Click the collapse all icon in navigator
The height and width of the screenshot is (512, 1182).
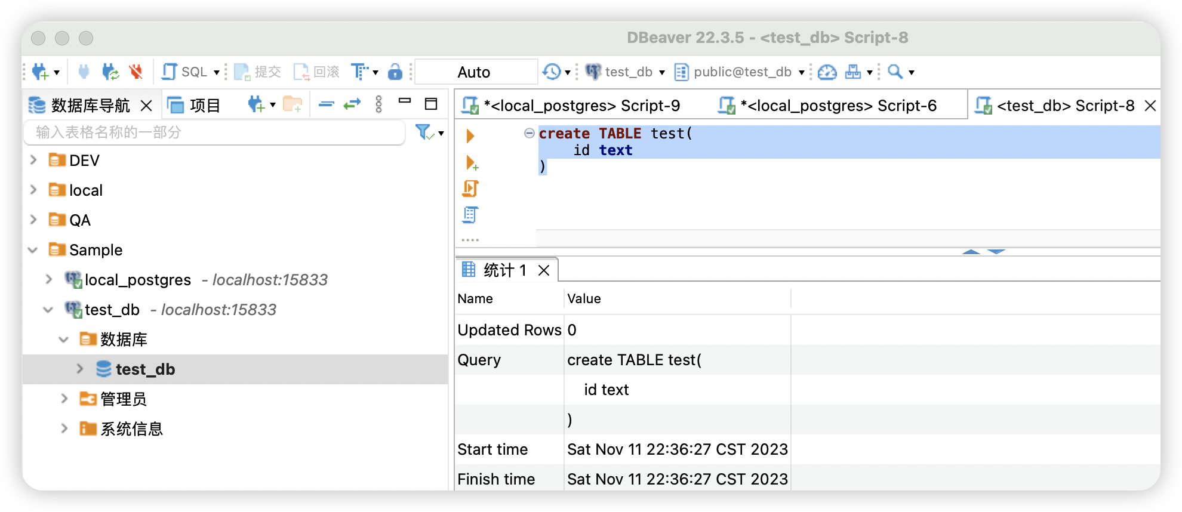(326, 104)
